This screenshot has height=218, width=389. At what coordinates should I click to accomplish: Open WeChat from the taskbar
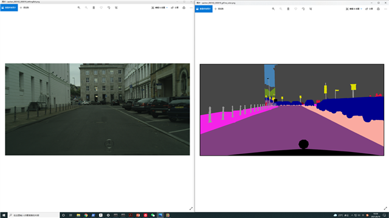[153, 216]
